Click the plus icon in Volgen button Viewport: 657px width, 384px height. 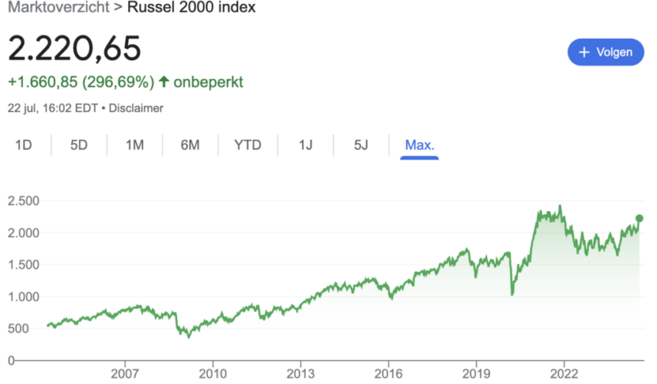[584, 53]
